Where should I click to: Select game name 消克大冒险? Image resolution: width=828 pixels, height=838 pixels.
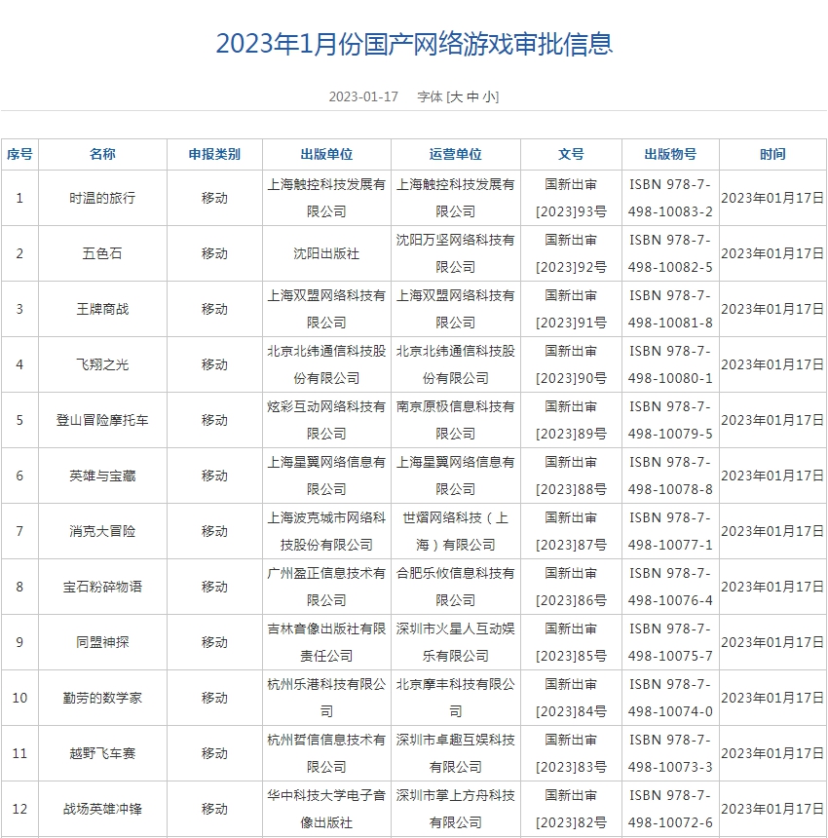point(102,532)
